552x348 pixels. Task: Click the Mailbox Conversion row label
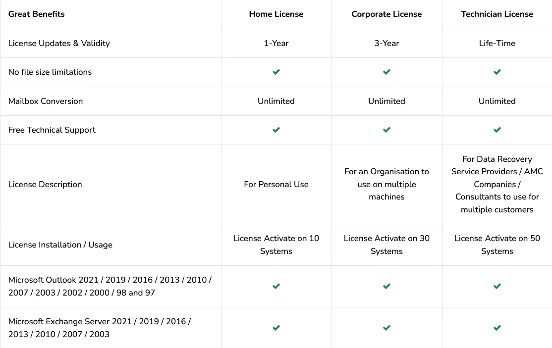(46, 101)
